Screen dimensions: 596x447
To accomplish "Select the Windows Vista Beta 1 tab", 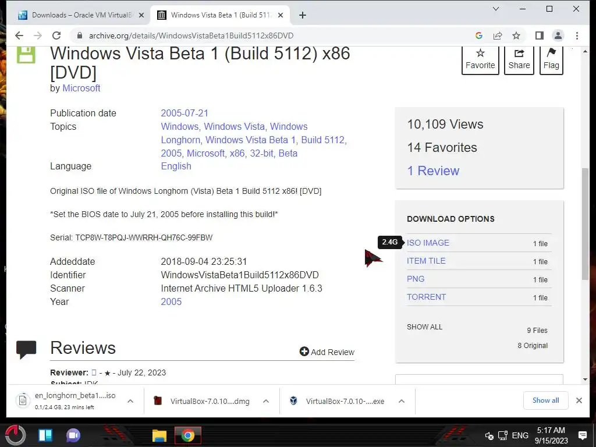I will (x=219, y=15).
